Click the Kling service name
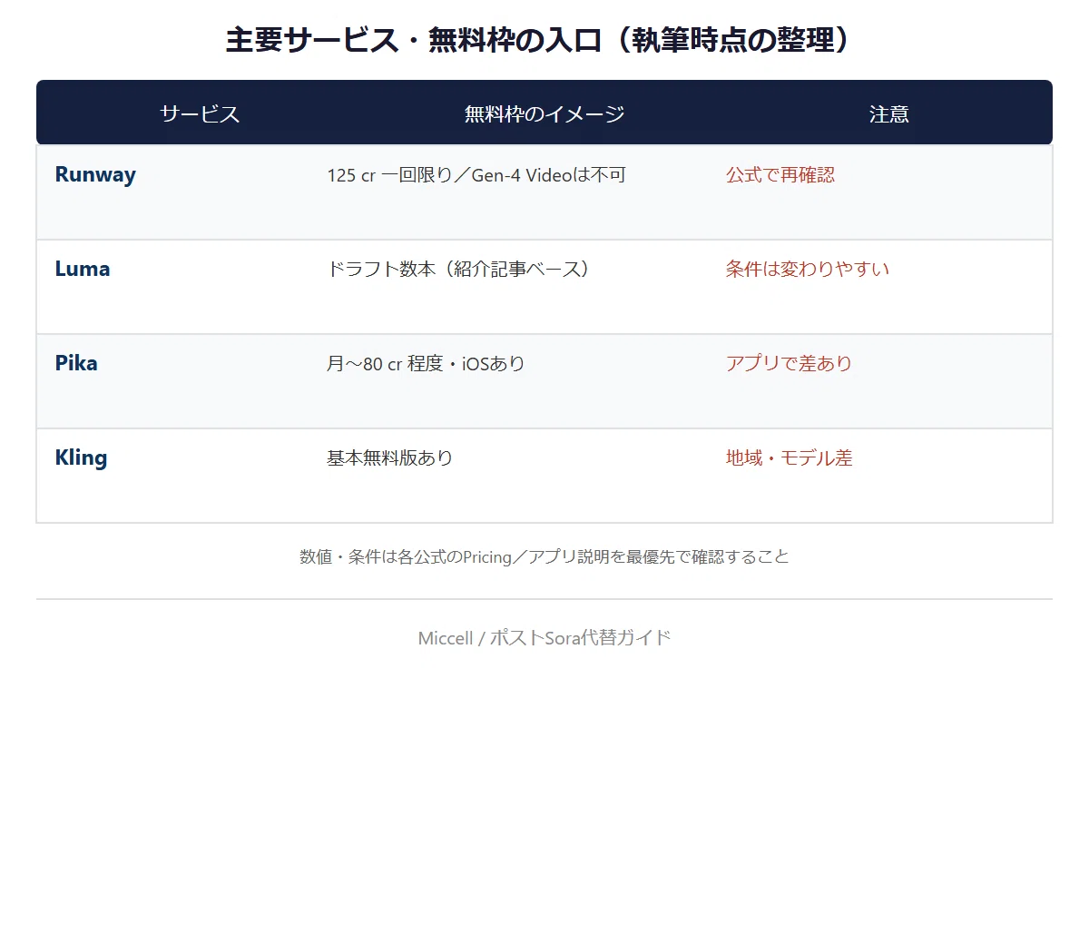The height and width of the screenshot is (944, 1089). pos(81,457)
